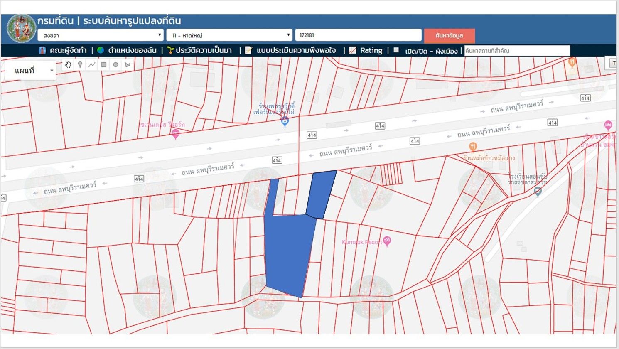Expand the แผนที่ map type dropdown
The width and height of the screenshot is (619, 349).
31,71
